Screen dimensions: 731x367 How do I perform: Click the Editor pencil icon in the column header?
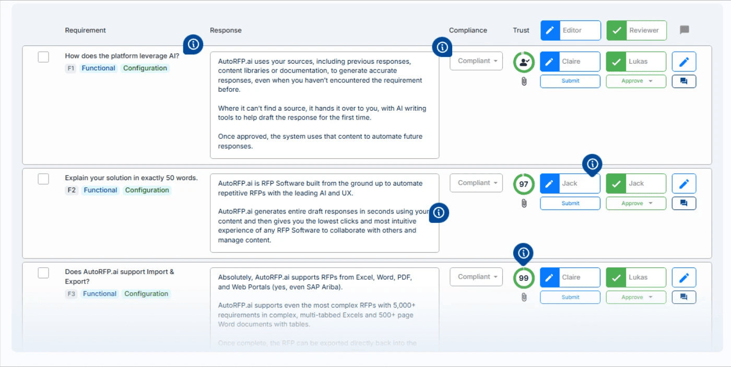550,30
